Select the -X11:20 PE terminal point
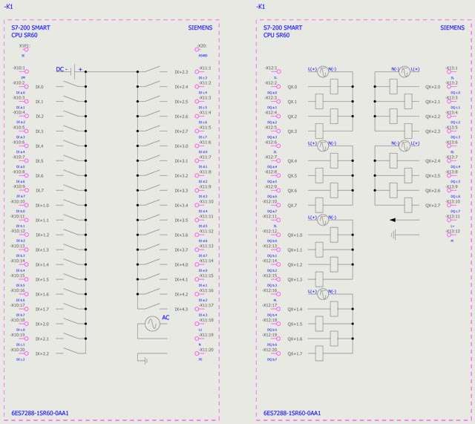This screenshot has height=424, width=475. 197,353
